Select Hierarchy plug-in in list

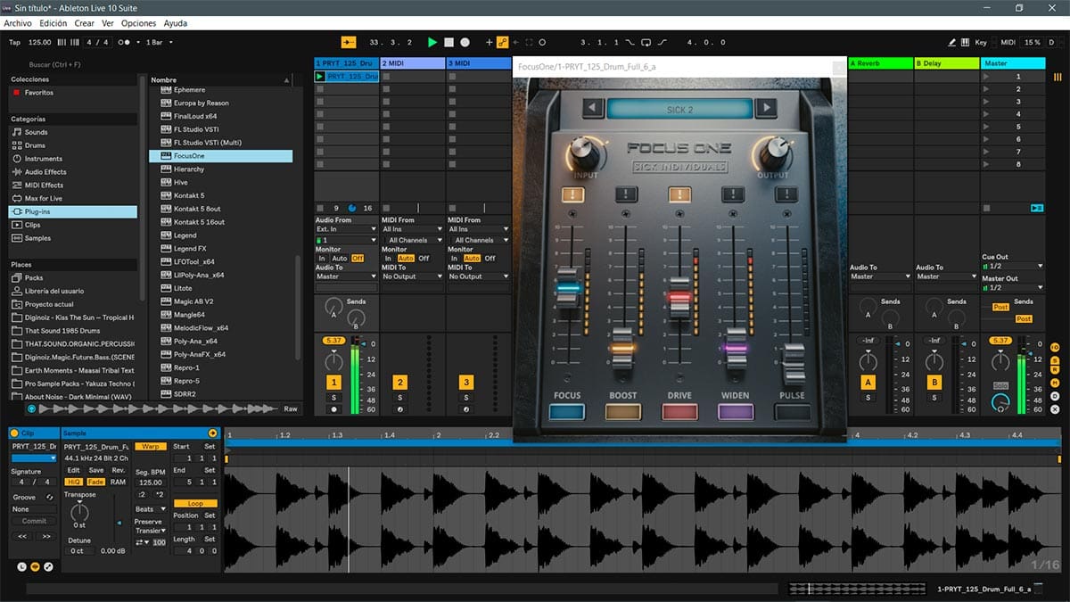(220, 169)
